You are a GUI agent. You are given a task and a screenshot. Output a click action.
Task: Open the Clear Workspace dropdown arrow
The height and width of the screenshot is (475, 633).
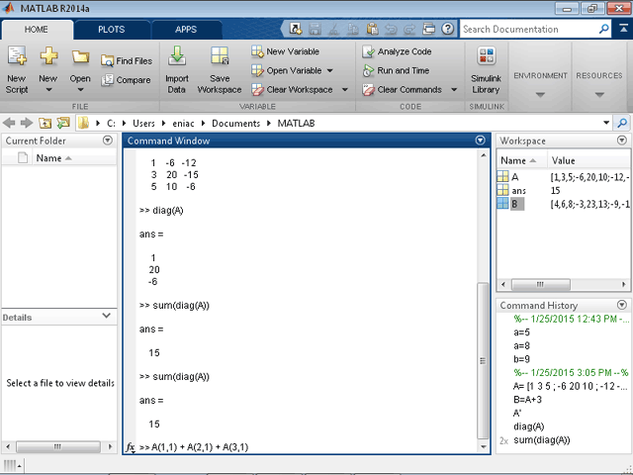coord(344,89)
